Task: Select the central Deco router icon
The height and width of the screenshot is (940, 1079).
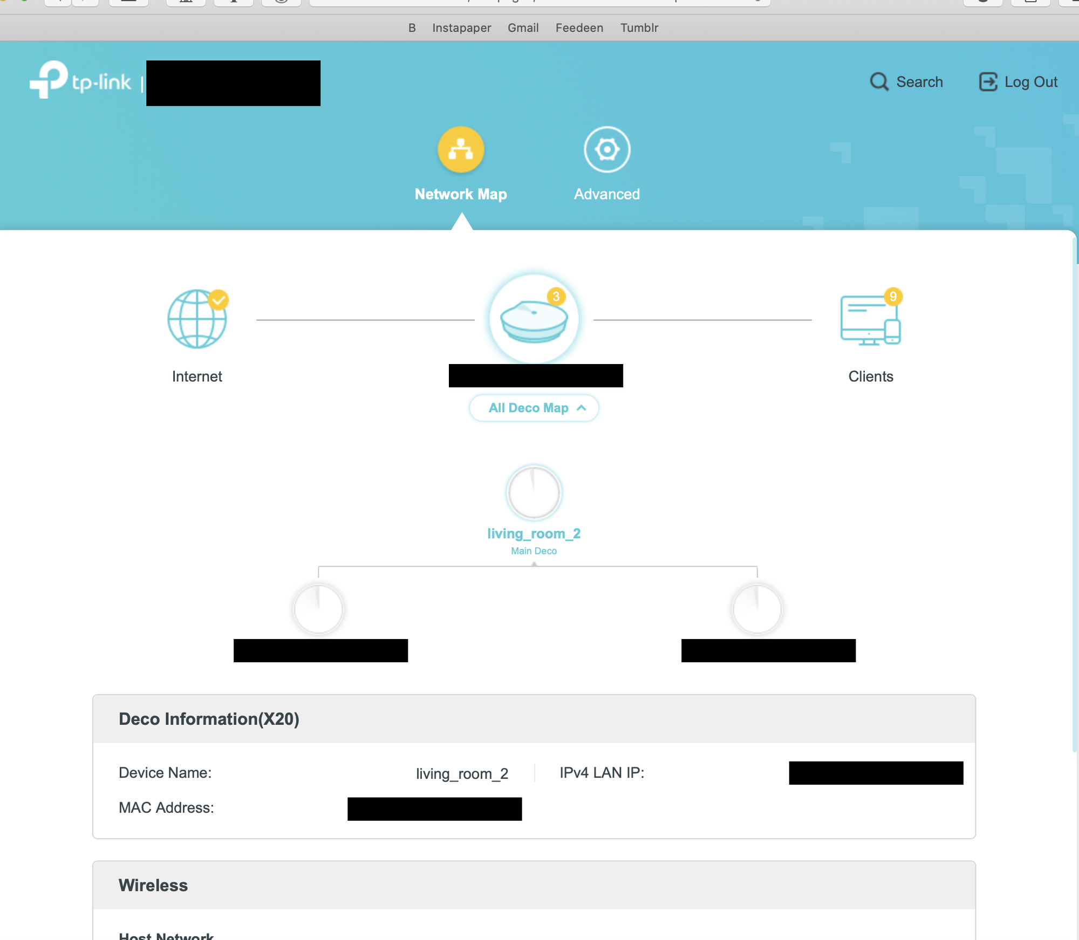Action: click(x=534, y=319)
